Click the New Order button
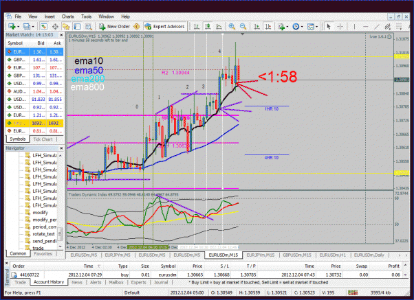This screenshot has height=300, width=414. point(115,26)
